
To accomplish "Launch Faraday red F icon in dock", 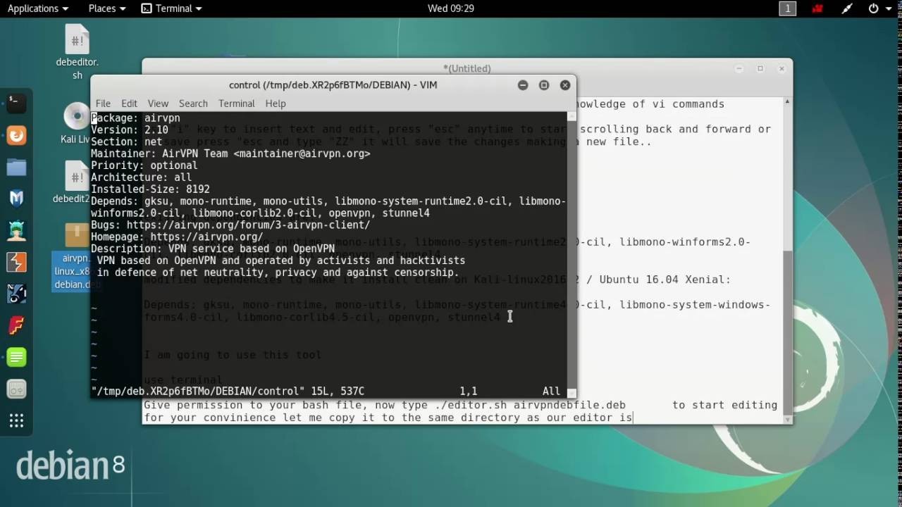I will coord(16,325).
